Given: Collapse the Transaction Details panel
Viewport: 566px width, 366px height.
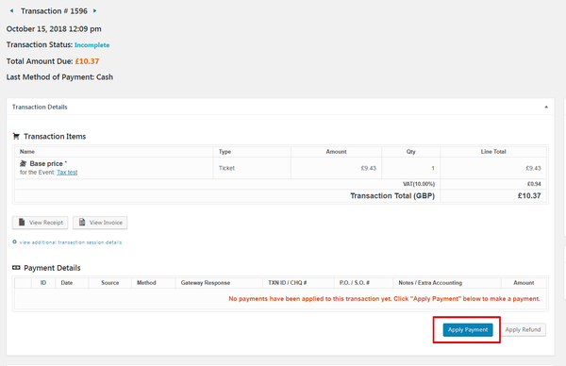Looking at the screenshot, I should tap(546, 107).
